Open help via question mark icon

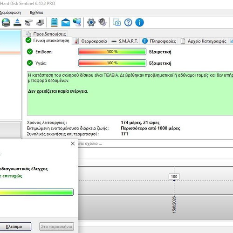coord(128,22)
